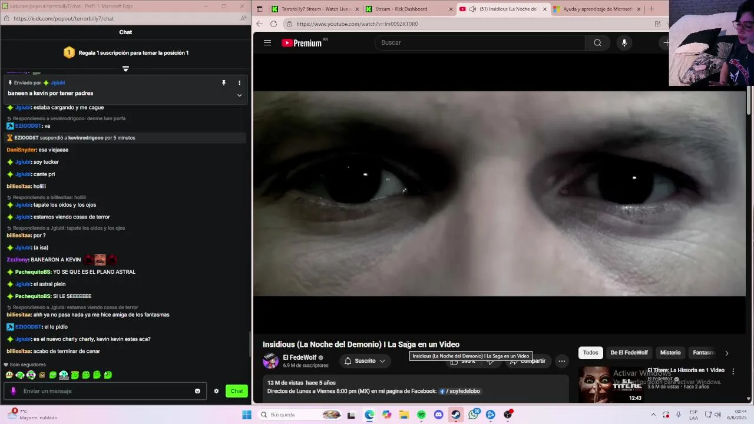Viewport: 754px width, 424px height.
Task: Start voice search with microphone icon
Action: tap(624, 42)
